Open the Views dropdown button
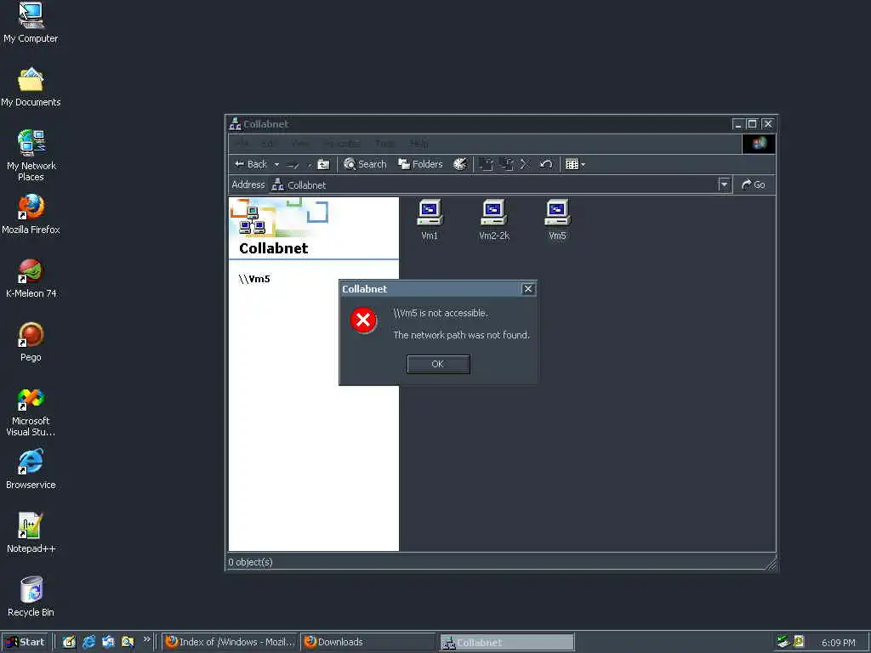This screenshot has width=871, height=653. tap(575, 164)
